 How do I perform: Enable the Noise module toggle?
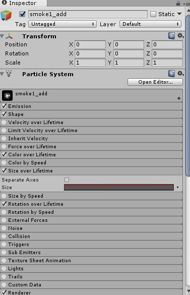click(x=4, y=228)
